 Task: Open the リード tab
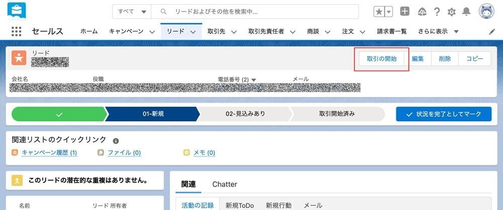pos(176,32)
